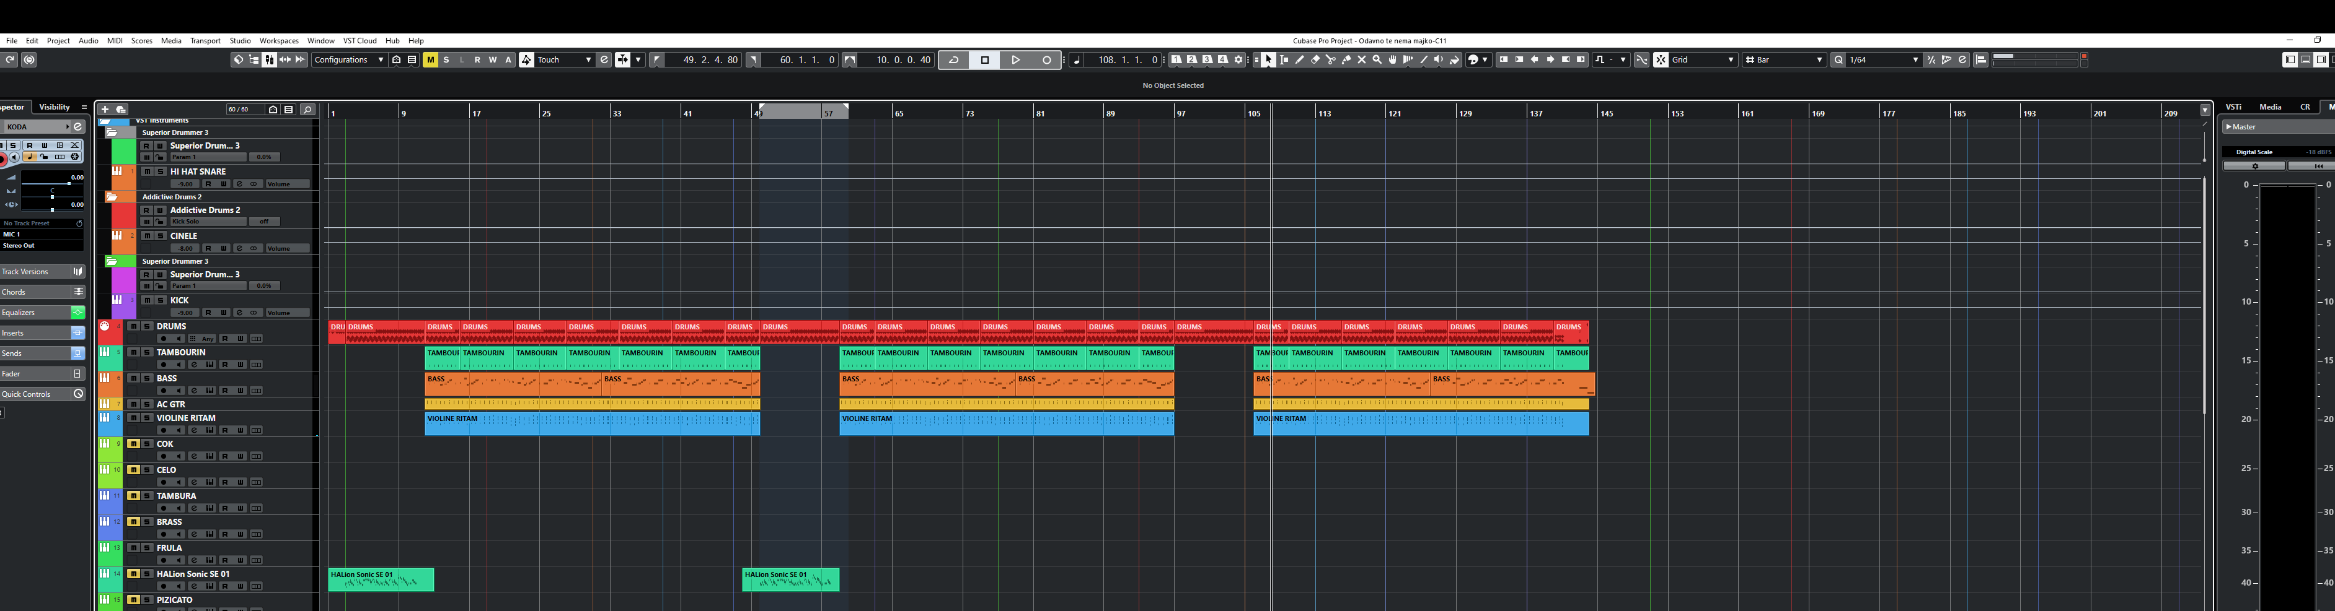2335x611 pixels.
Task: Open the Configurations dropdown
Action: click(349, 60)
